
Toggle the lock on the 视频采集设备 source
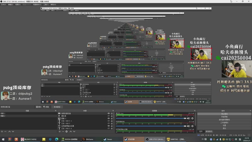tap(112, 114)
